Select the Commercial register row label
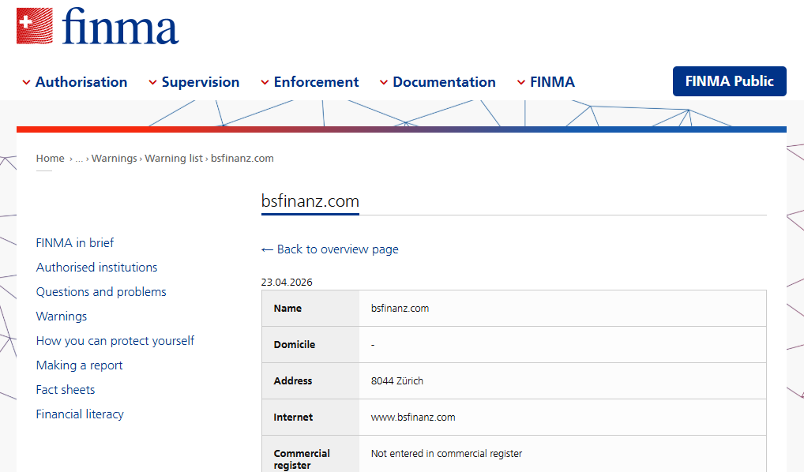This screenshot has height=472, width=804. [302, 459]
